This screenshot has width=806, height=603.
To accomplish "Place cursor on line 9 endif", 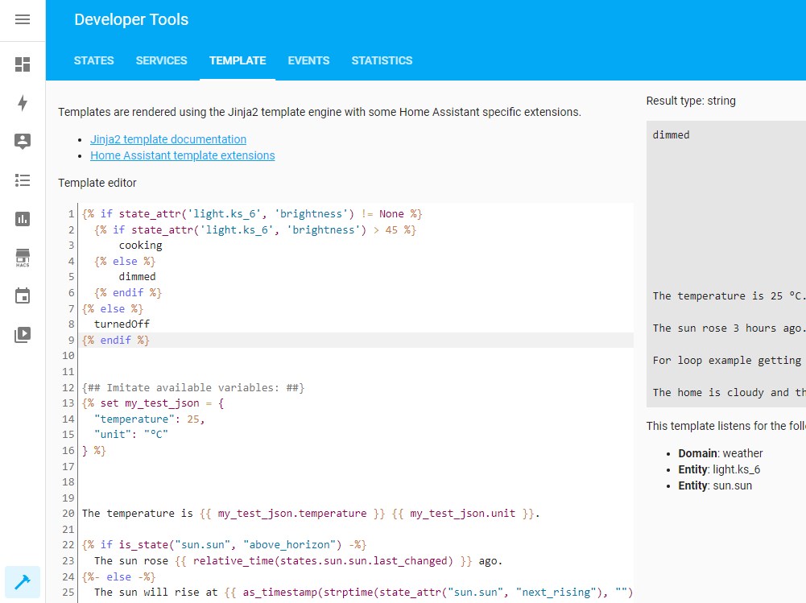I will pos(116,341).
